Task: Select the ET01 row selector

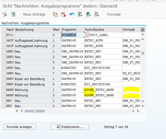Action: (4, 35)
